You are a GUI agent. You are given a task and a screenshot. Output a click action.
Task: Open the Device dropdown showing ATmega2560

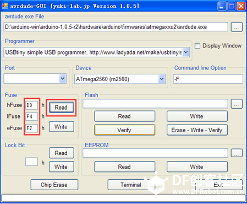pyautogui.click(x=162, y=79)
